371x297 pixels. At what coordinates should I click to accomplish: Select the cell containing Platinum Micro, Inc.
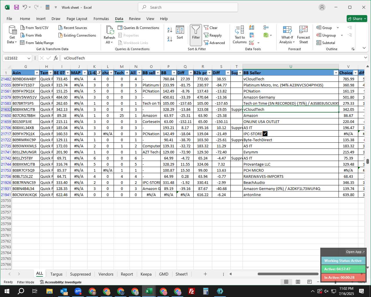coord(291,85)
